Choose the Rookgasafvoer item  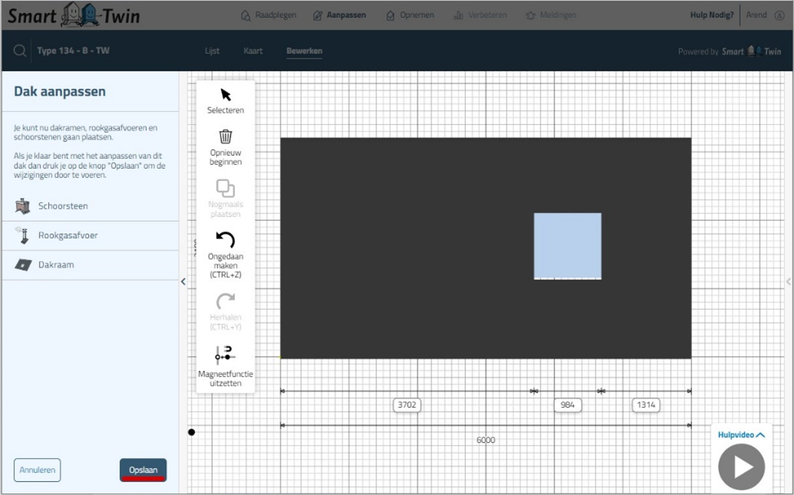click(x=67, y=235)
